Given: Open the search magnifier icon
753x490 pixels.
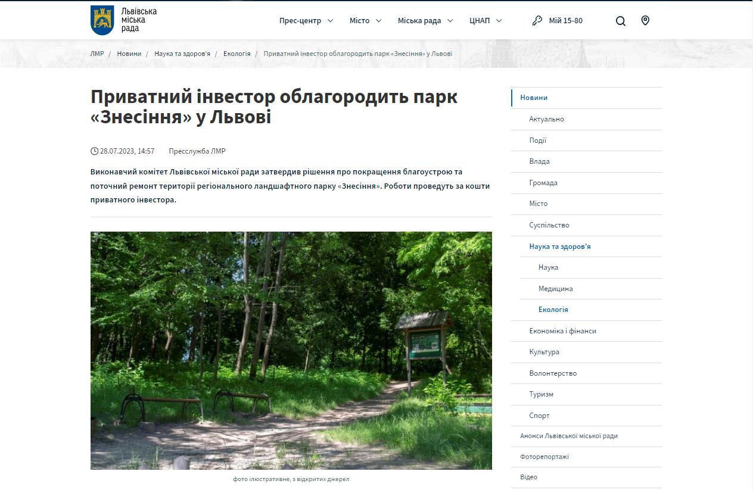Looking at the screenshot, I should pos(620,21).
